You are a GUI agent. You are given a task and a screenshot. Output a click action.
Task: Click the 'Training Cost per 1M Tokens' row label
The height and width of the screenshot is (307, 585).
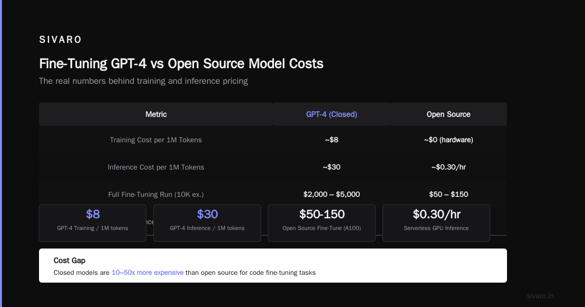[156, 140]
